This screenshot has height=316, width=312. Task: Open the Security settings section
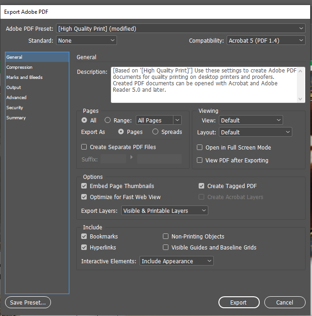15,108
